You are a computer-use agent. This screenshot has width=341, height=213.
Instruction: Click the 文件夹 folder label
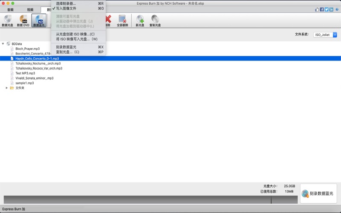click(20, 88)
